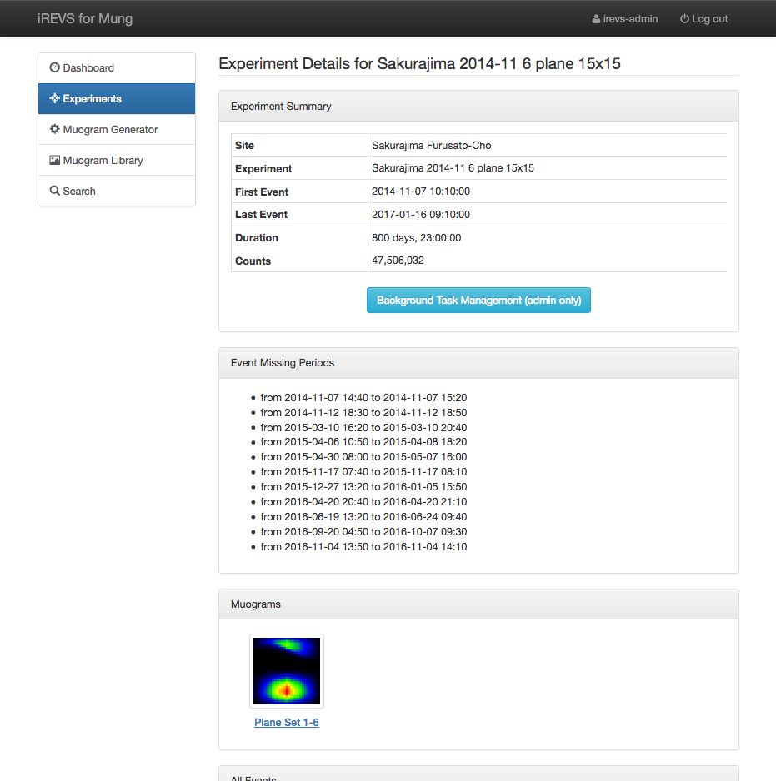Select the Counts value 47,506,032

point(398,261)
